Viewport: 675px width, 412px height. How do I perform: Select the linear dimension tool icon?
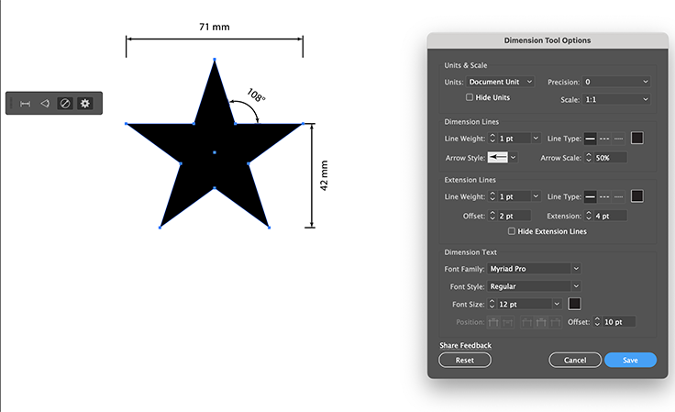click(x=25, y=104)
